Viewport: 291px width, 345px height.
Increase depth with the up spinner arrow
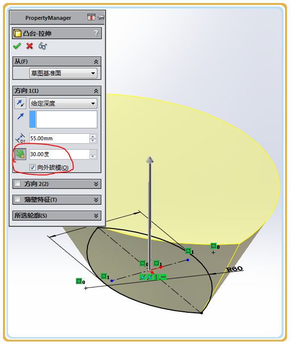93,136
